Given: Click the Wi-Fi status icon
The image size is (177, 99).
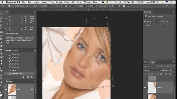Looking at the screenshot, I should pos(124,2).
